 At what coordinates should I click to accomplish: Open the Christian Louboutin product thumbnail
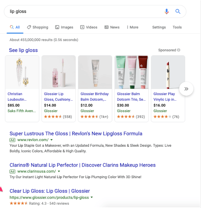(x=22, y=72)
